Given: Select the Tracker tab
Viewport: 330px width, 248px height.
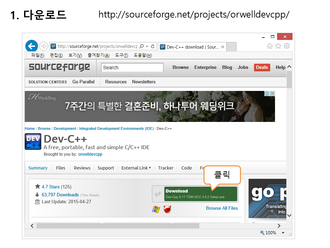Looking at the screenshot, I should [166, 168].
